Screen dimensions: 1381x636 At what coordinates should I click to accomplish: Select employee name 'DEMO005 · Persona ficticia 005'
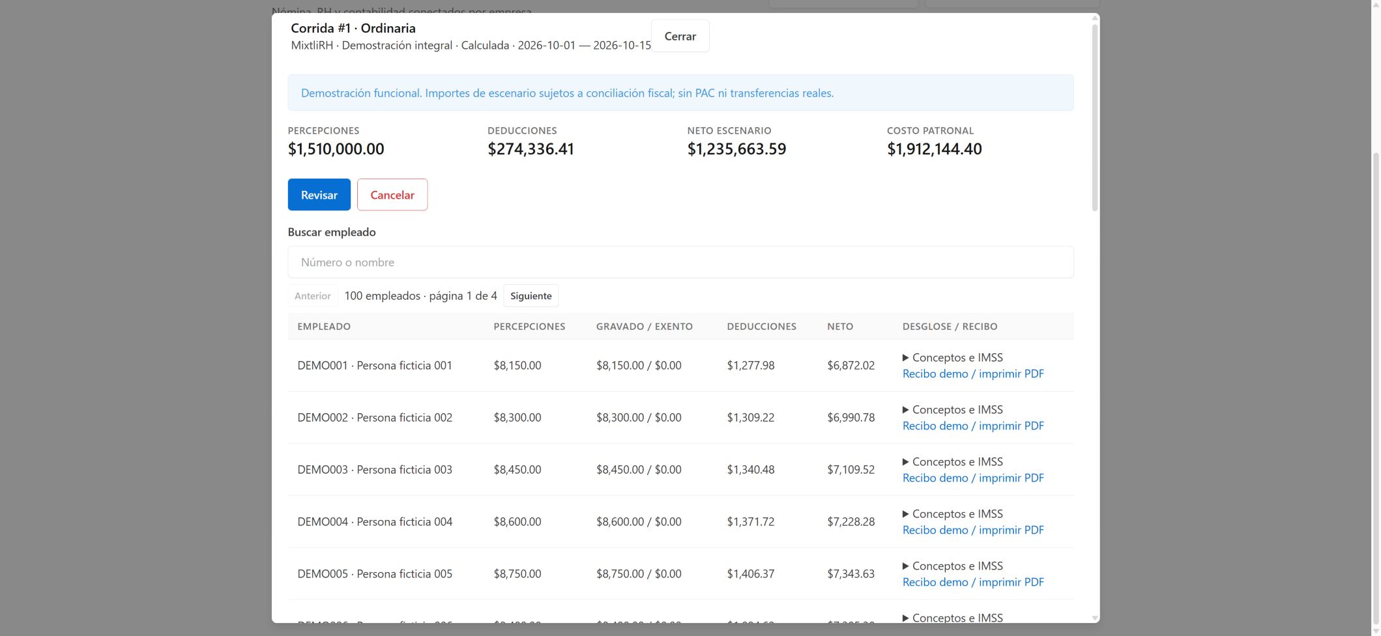pos(375,574)
